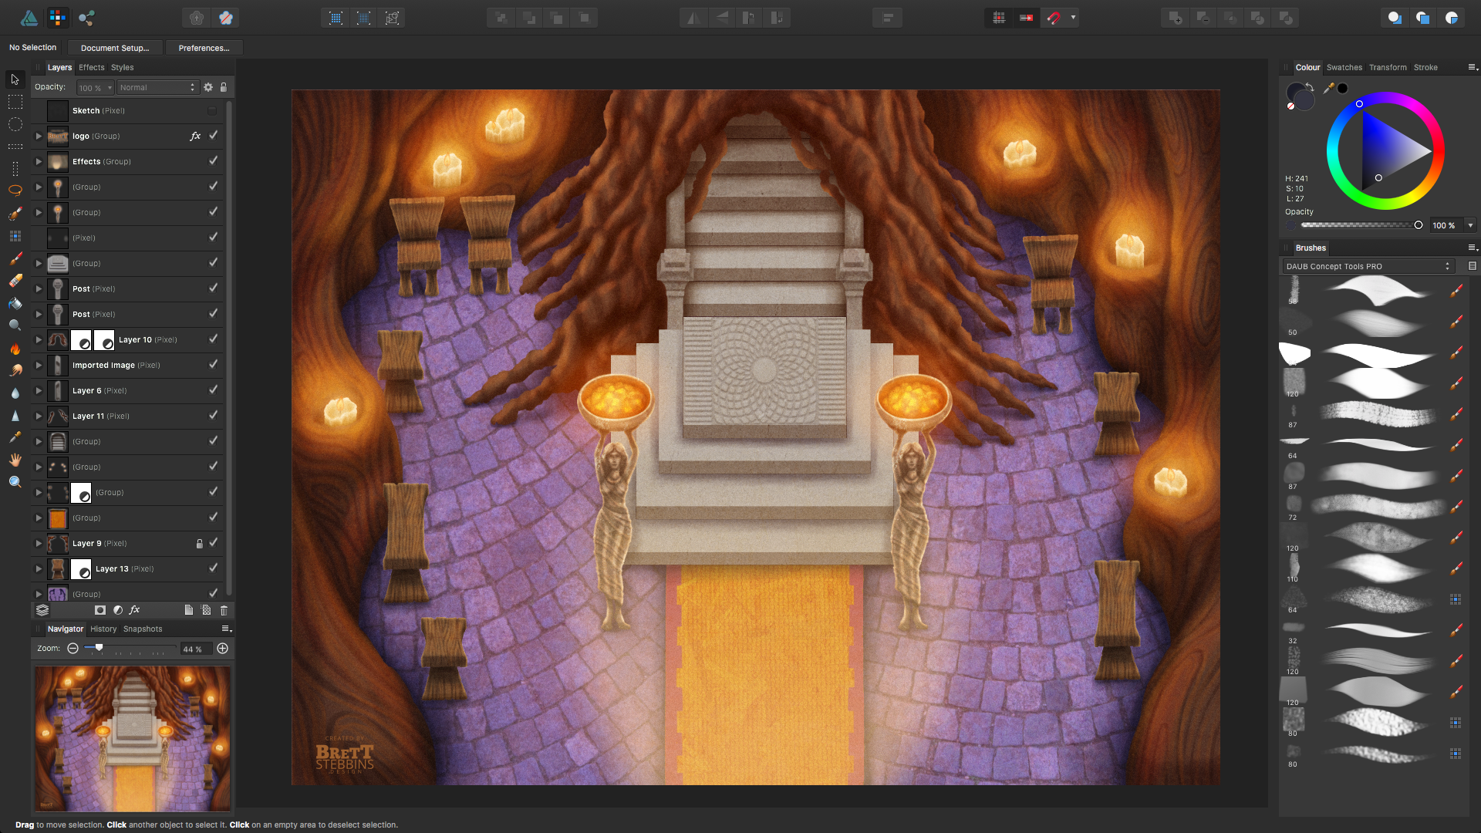Open the Snapshots tab
The image size is (1481, 833).
[x=143, y=629]
